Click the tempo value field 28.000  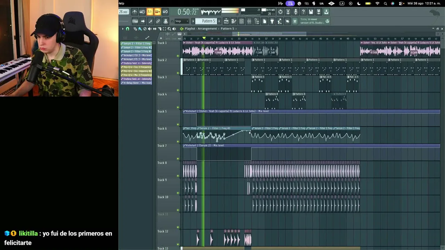point(123,12)
